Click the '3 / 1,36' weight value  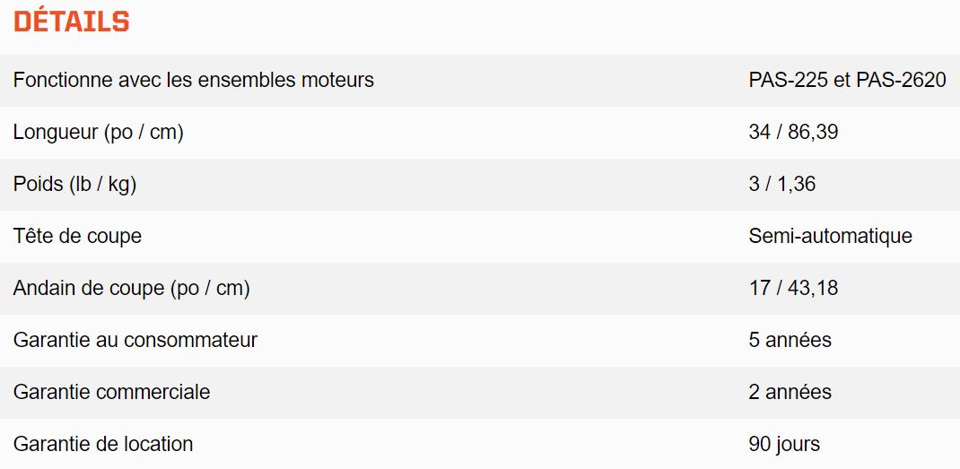[x=781, y=185]
